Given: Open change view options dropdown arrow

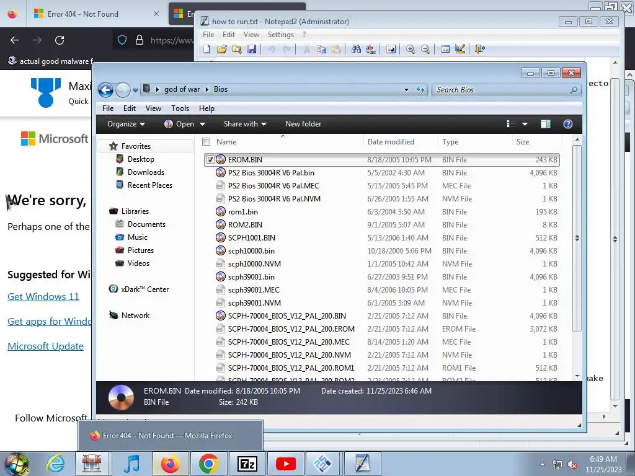Looking at the screenshot, I should click(x=525, y=124).
